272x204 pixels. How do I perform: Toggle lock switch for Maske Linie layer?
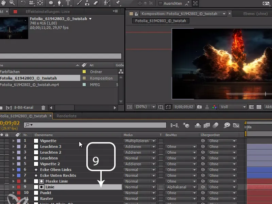click(x=7, y=181)
